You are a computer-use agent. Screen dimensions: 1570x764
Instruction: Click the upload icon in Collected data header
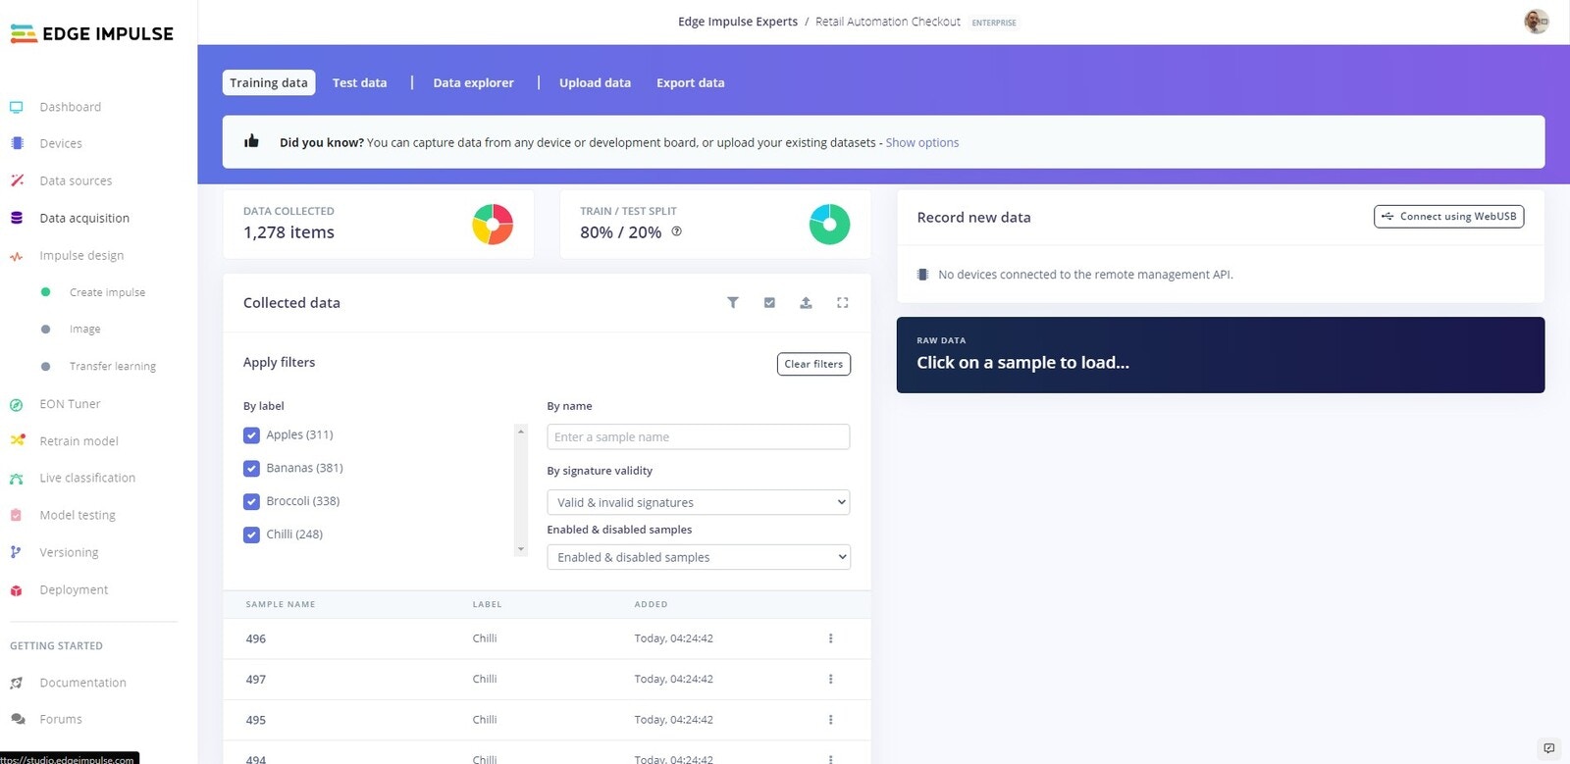click(x=806, y=302)
